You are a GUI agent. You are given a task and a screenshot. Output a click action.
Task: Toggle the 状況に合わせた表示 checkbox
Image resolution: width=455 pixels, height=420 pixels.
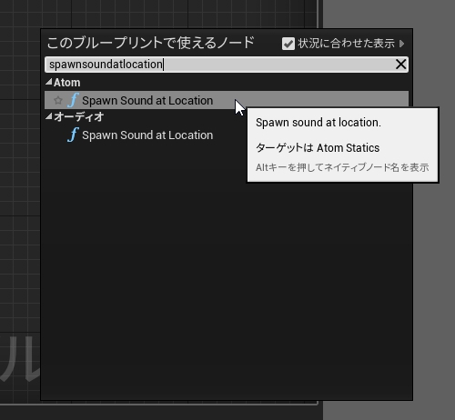(288, 44)
